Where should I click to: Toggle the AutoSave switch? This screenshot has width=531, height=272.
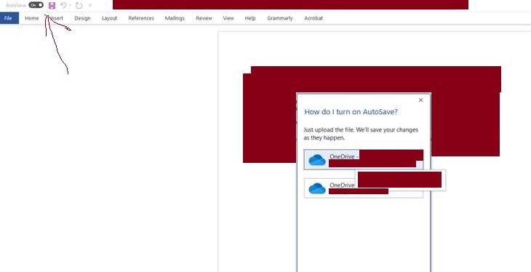pos(36,5)
